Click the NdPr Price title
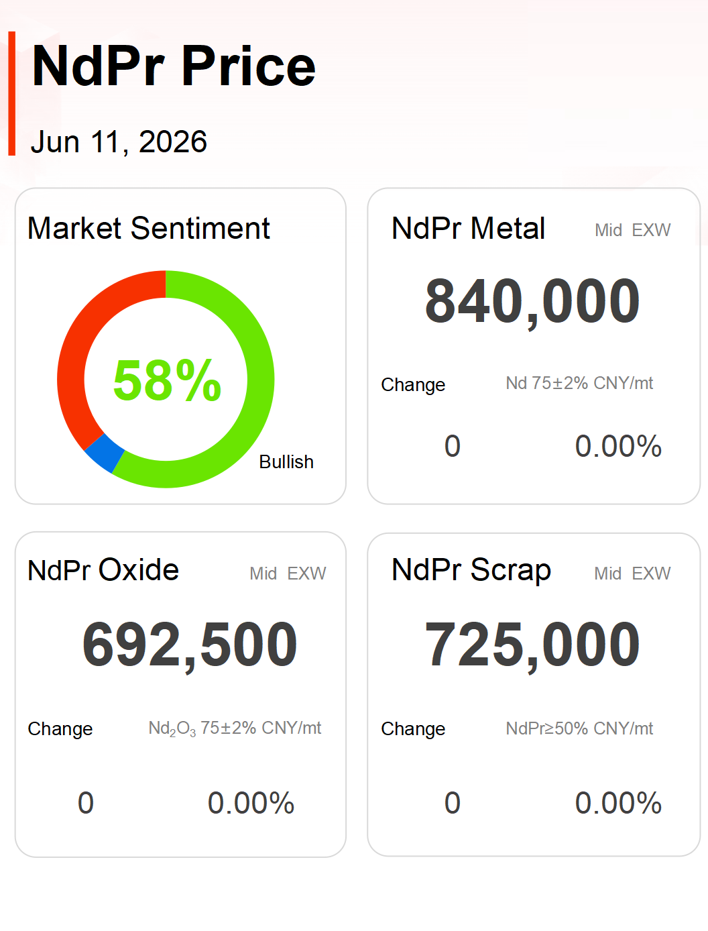 coord(174,66)
